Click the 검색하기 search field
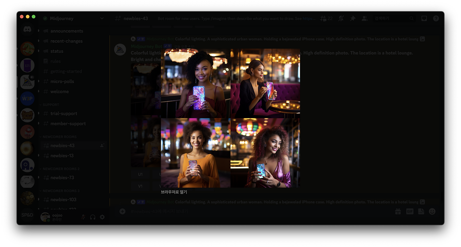 pos(394,18)
